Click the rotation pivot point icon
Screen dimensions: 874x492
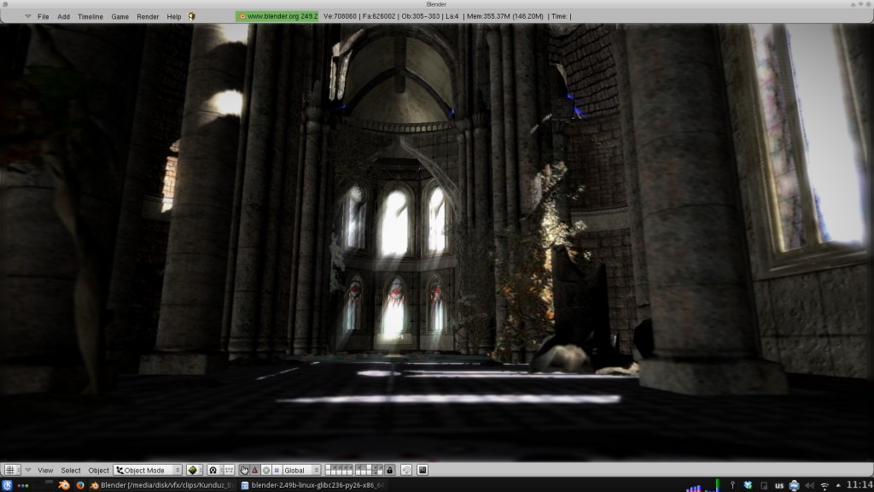point(213,470)
